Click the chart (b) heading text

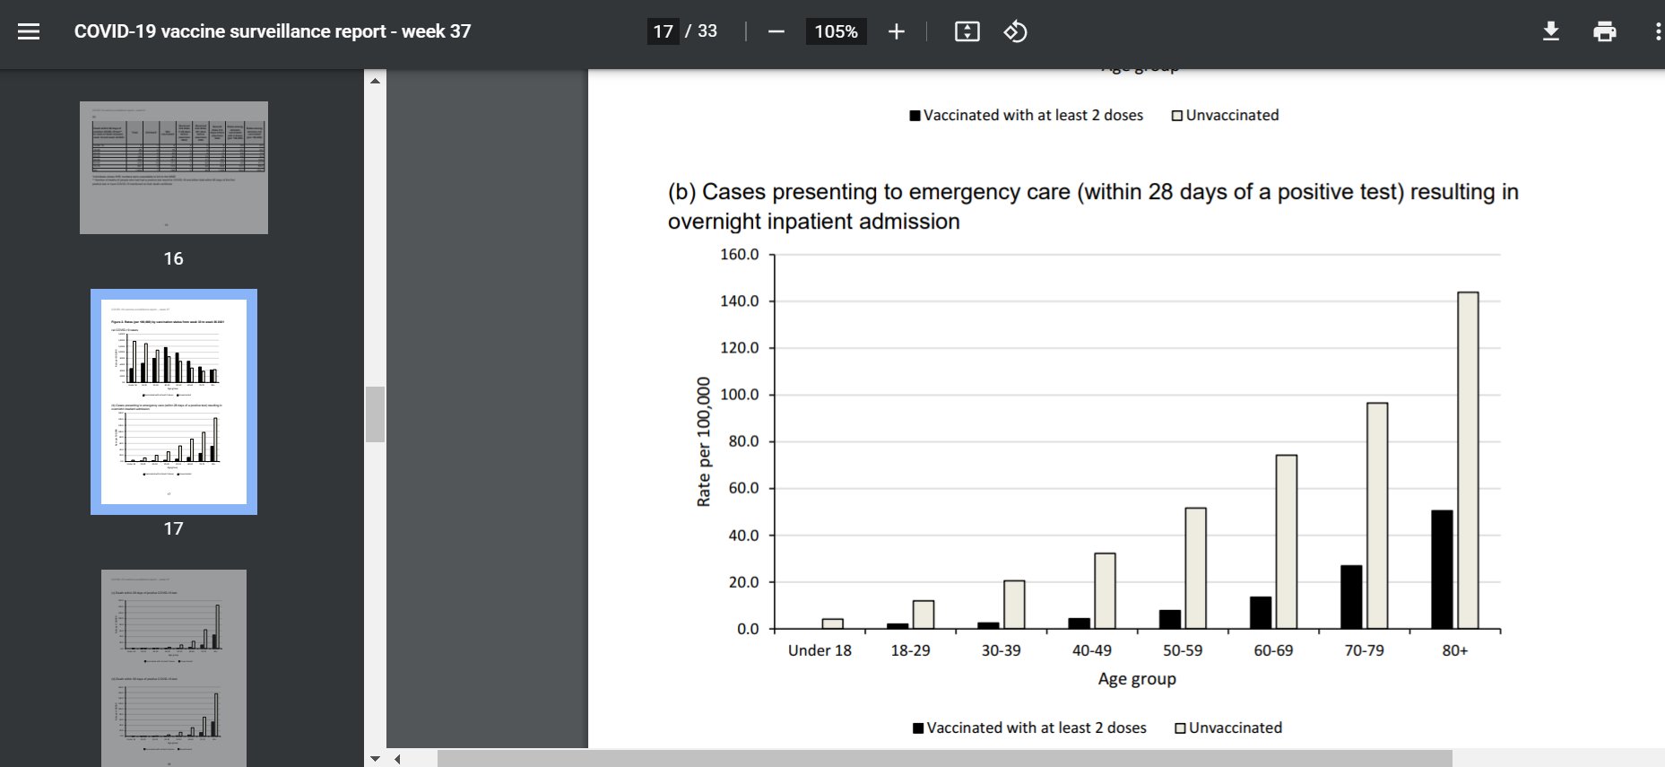tap(1093, 206)
